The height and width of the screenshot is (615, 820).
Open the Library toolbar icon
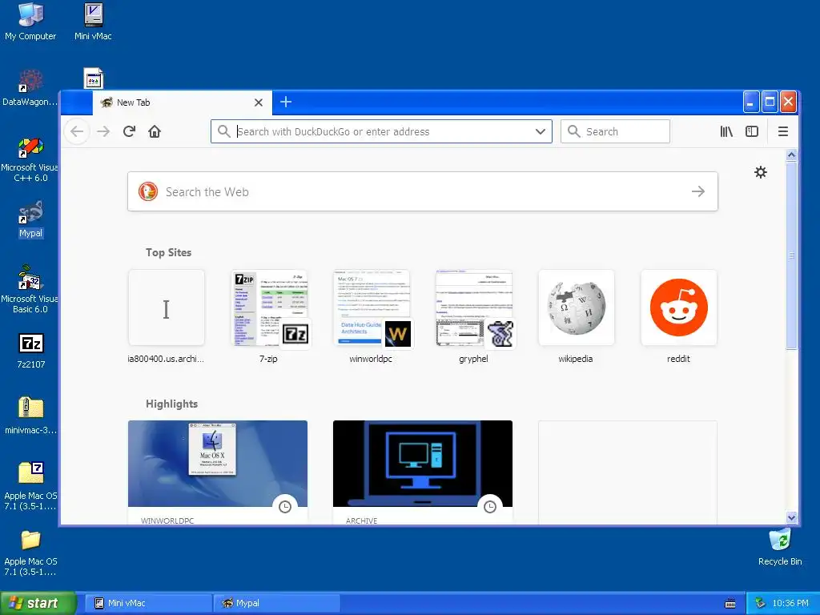726,131
